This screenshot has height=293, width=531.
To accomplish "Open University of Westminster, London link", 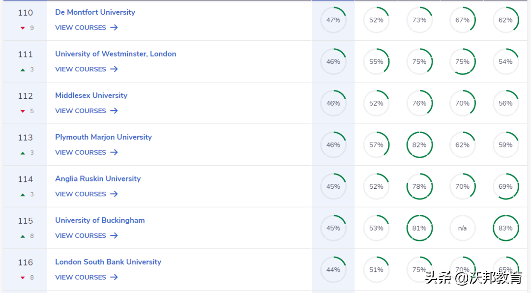I will click(116, 54).
